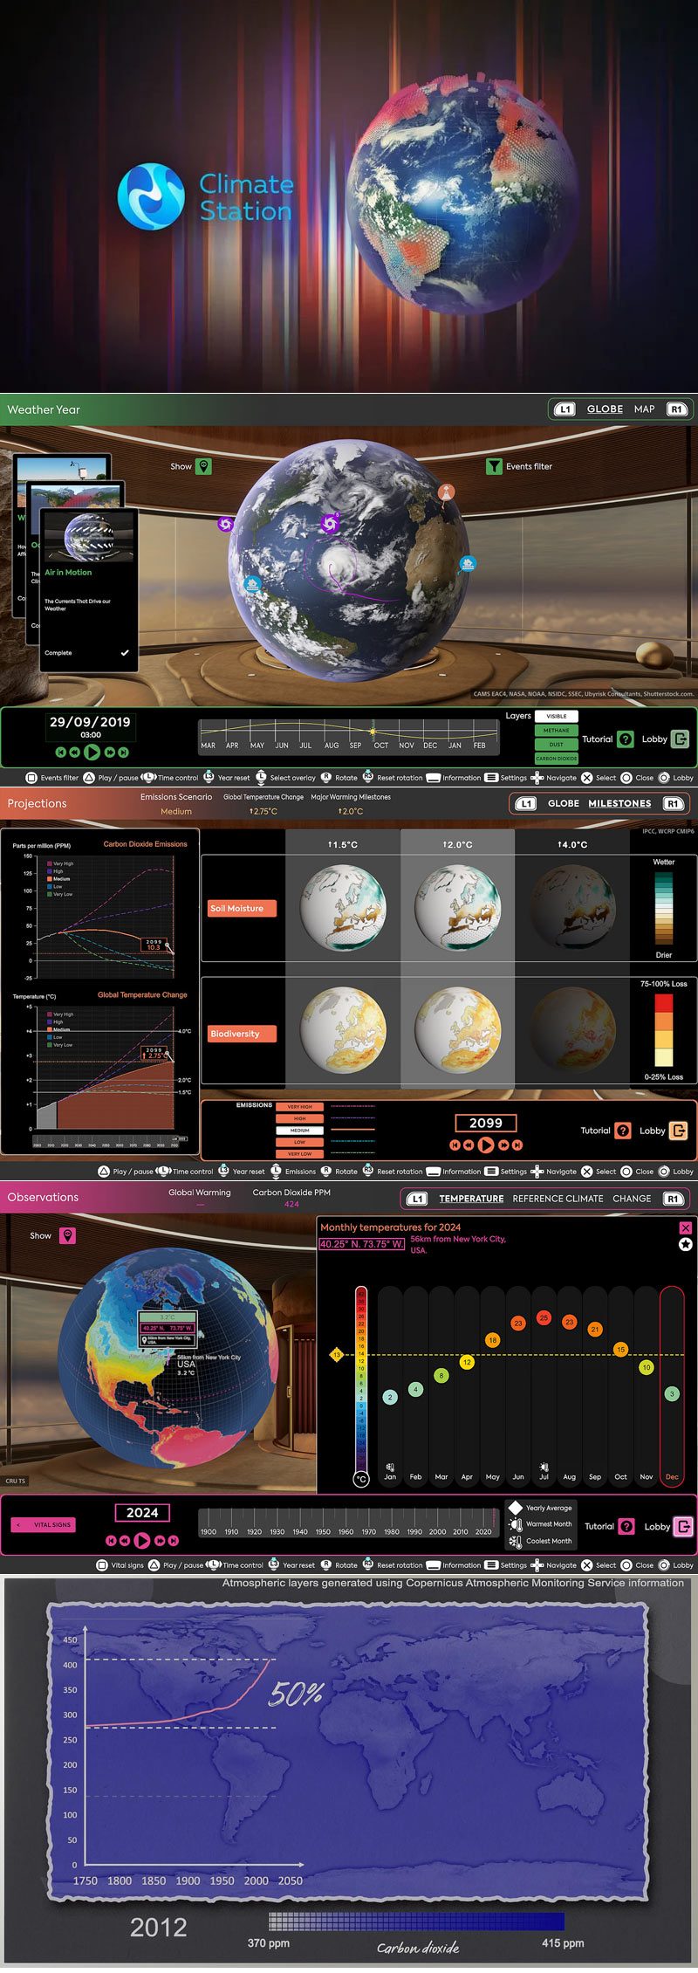The height and width of the screenshot is (1973, 698).
Task: Click the green Lobby exit icon
Action: tap(680, 739)
